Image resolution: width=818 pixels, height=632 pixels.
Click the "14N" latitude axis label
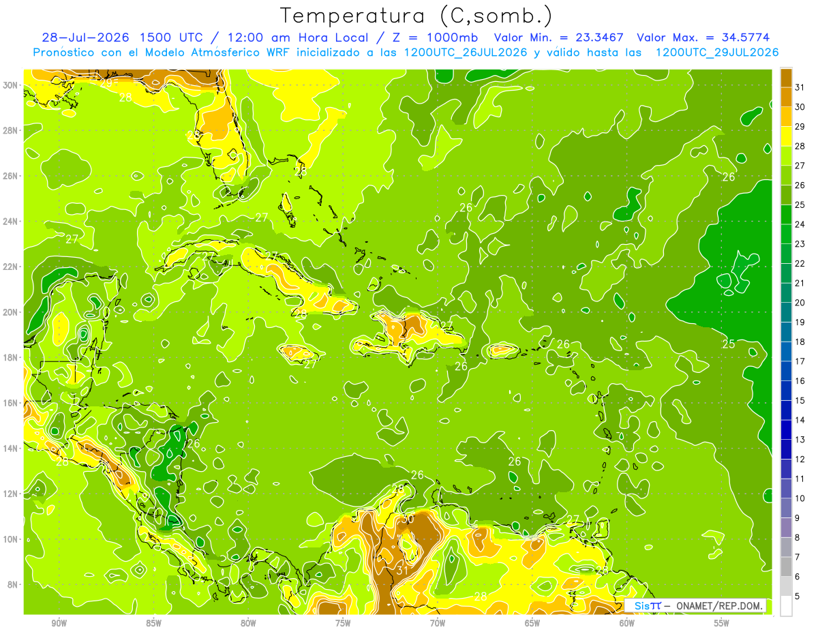(10, 448)
